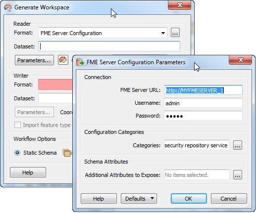Click the Cancel button in parameters dialog
256x213 pixels.
(229, 199)
